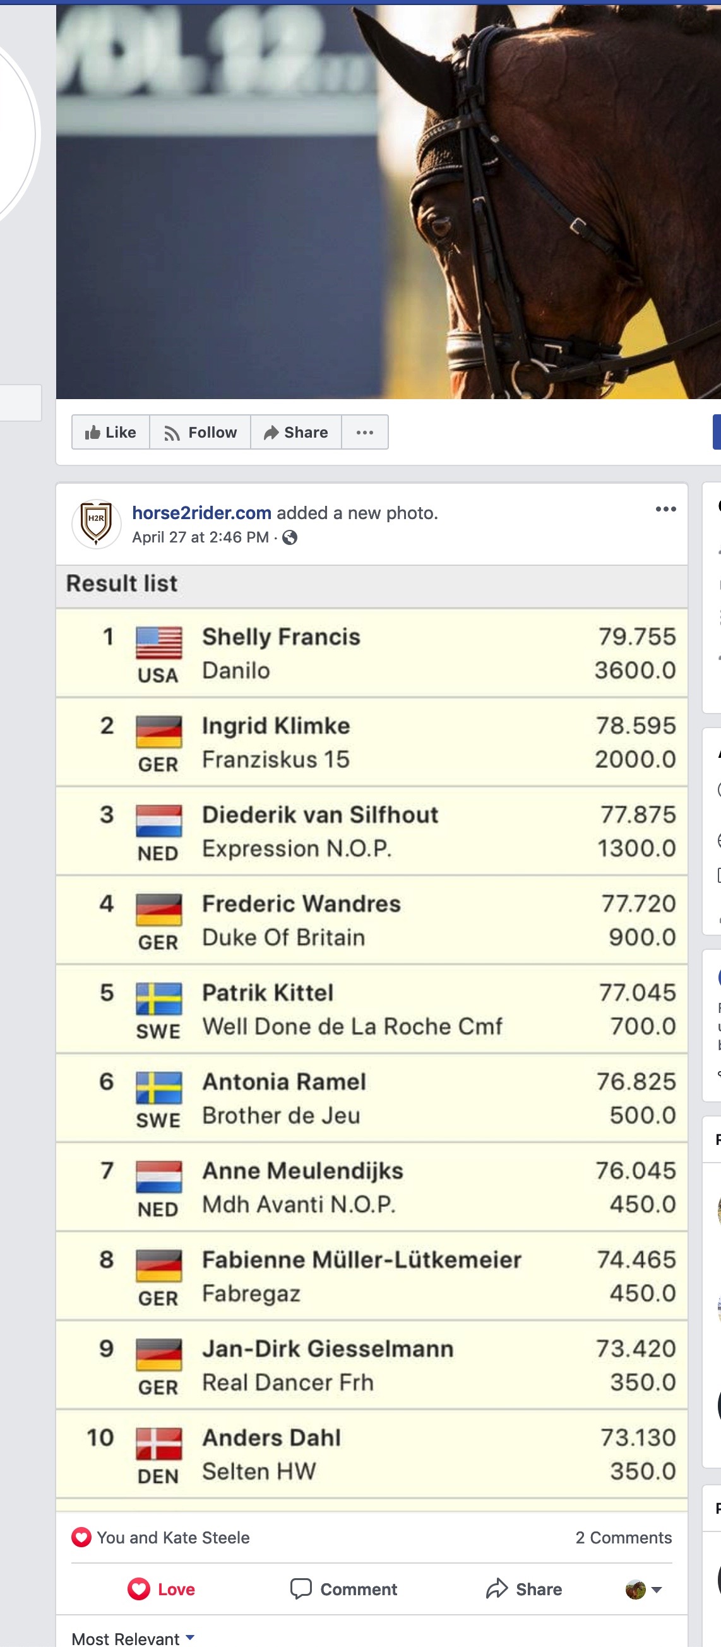Click the heart reaction icon beside Kate Steele

click(81, 1537)
